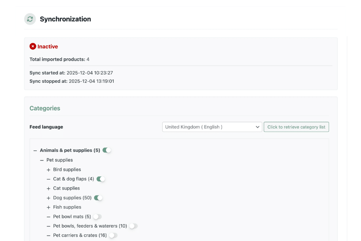Select the Cat & dog flaps label
Screen dimensions: 361x241
tap(73, 179)
